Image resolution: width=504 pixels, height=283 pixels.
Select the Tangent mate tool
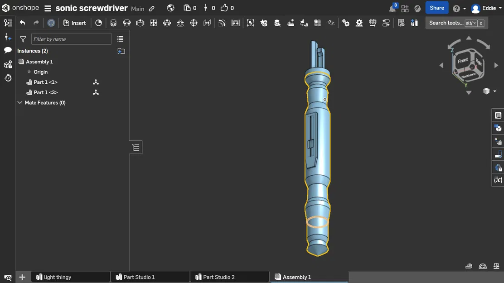(222, 23)
